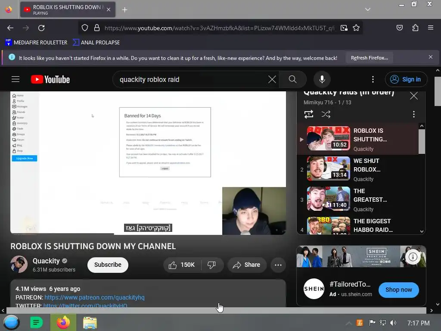Open Quackity channel avatar
This screenshot has height=331, width=441.
(x=19, y=264)
